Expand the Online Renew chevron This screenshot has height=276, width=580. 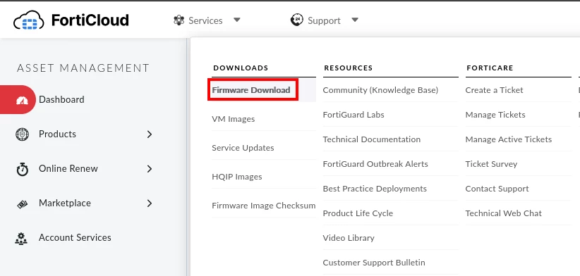pyautogui.click(x=150, y=169)
